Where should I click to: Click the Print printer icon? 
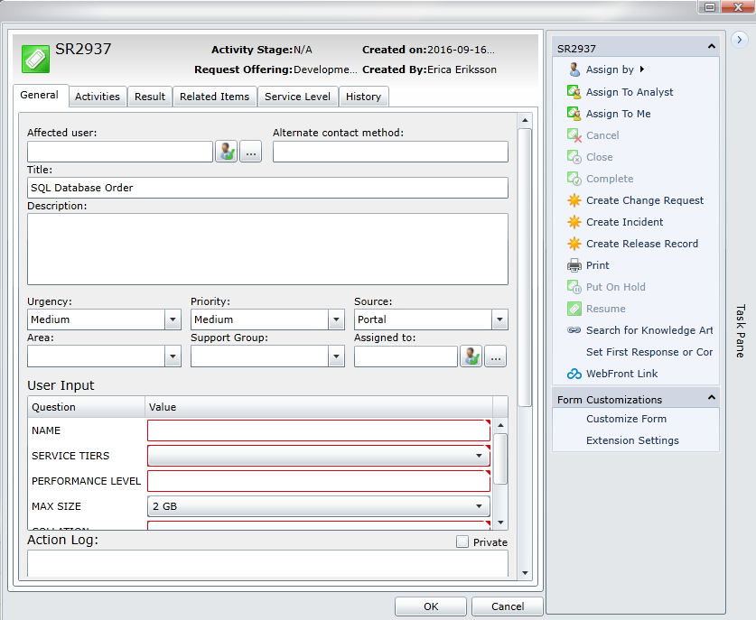point(574,265)
